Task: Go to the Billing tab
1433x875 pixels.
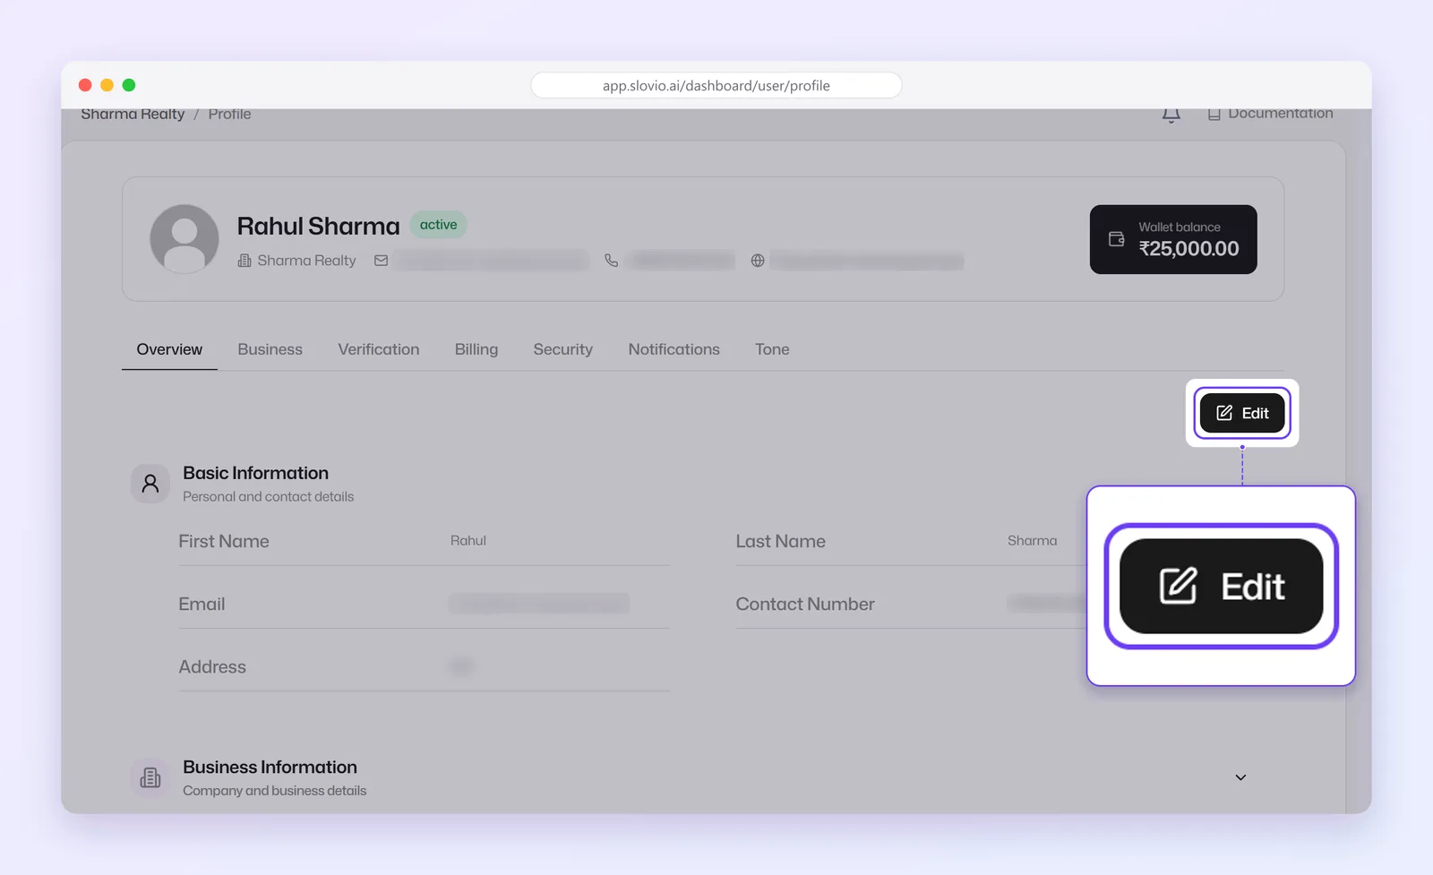Action: [x=476, y=349]
